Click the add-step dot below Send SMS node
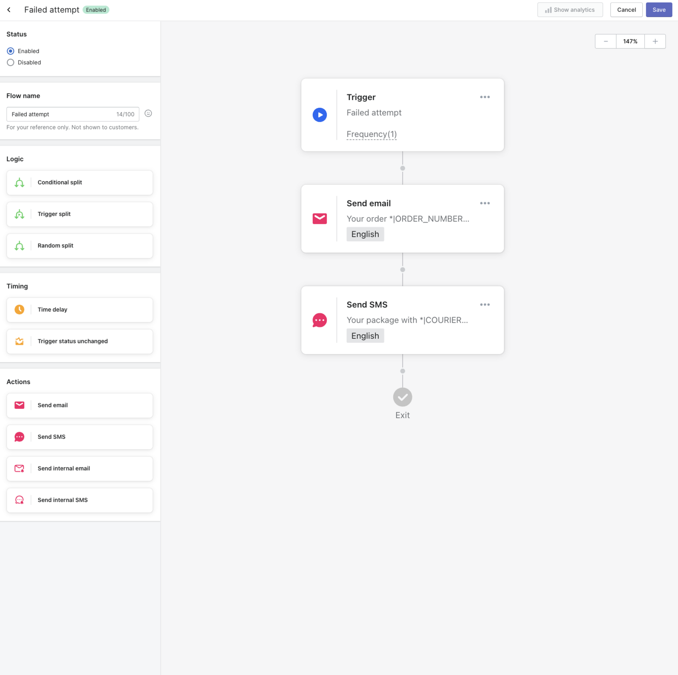This screenshot has width=678, height=675. coord(403,371)
